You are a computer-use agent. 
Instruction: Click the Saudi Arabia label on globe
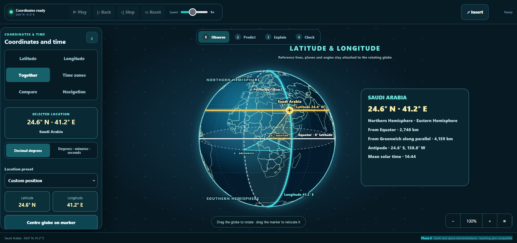[x=290, y=102]
